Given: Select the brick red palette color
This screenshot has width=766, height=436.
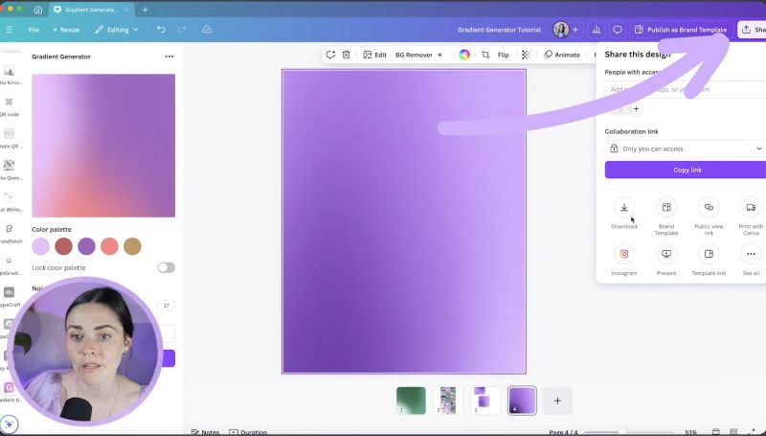Looking at the screenshot, I should (x=63, y=246).
